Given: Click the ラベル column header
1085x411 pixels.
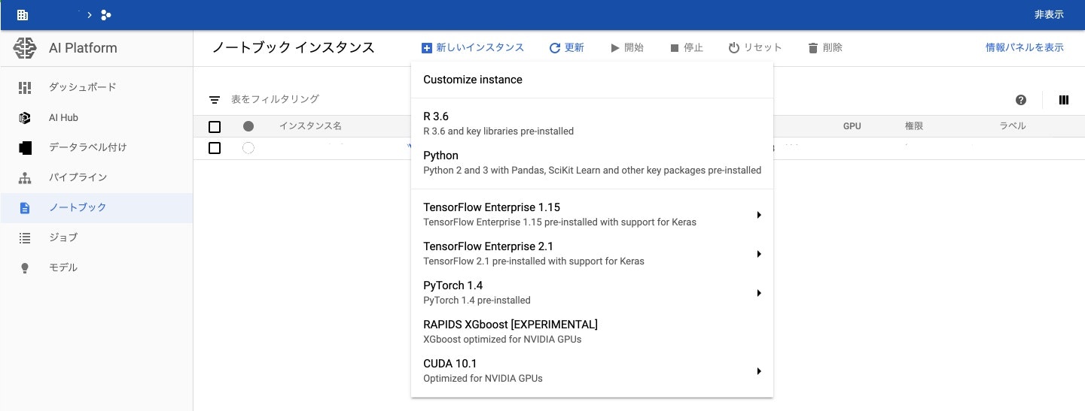Looking at the screenshot, I should coord(1012,126).
